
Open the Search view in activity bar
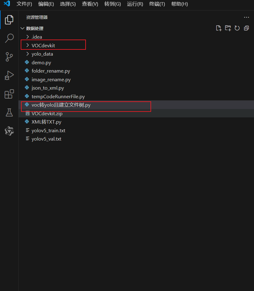pos(9,38)
